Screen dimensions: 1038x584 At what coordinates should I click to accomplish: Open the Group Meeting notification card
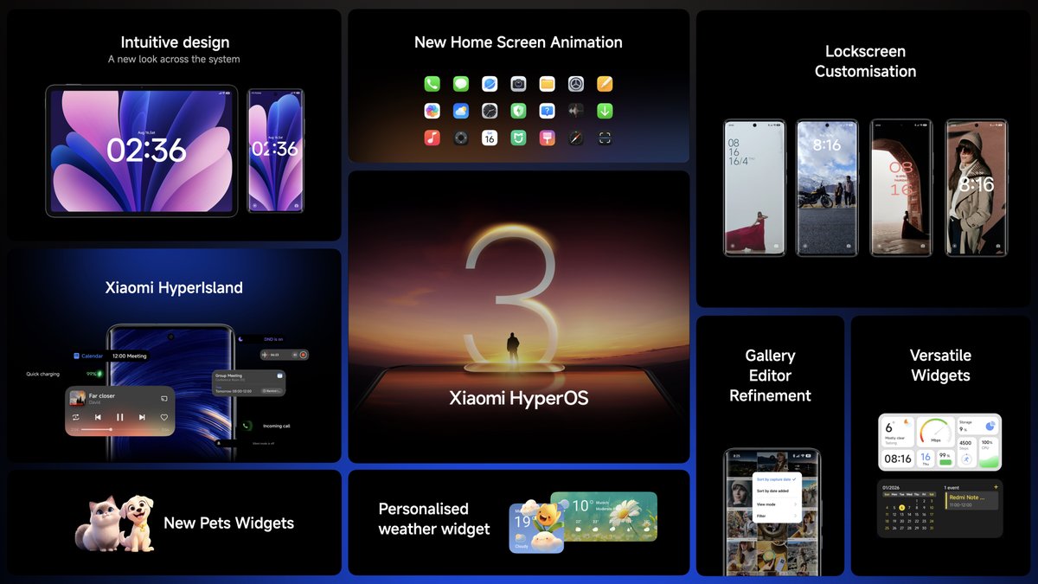(249, 383)
